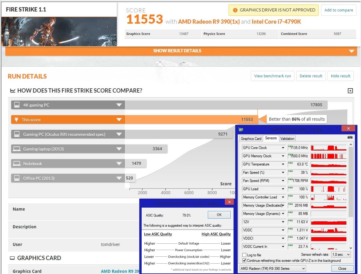
Task: Click the GPU Load history graph
Action: coord(328,189)
